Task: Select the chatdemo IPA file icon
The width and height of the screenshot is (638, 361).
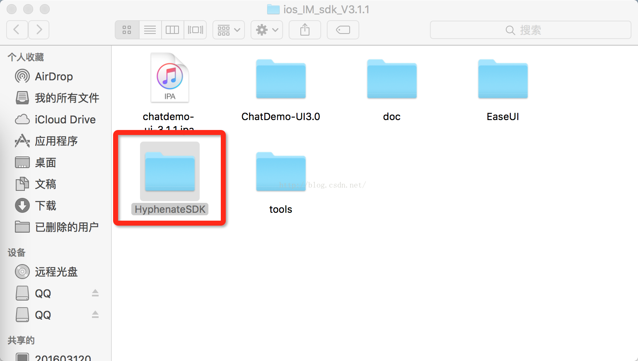Action: click(170, 77)
